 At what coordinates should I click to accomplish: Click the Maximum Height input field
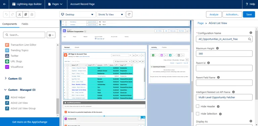click(224, 53)
